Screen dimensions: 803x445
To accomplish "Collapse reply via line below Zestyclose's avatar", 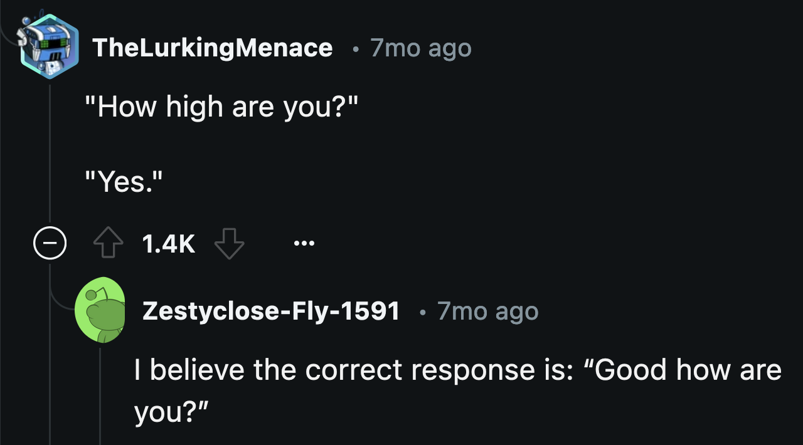I will [100, 395].
